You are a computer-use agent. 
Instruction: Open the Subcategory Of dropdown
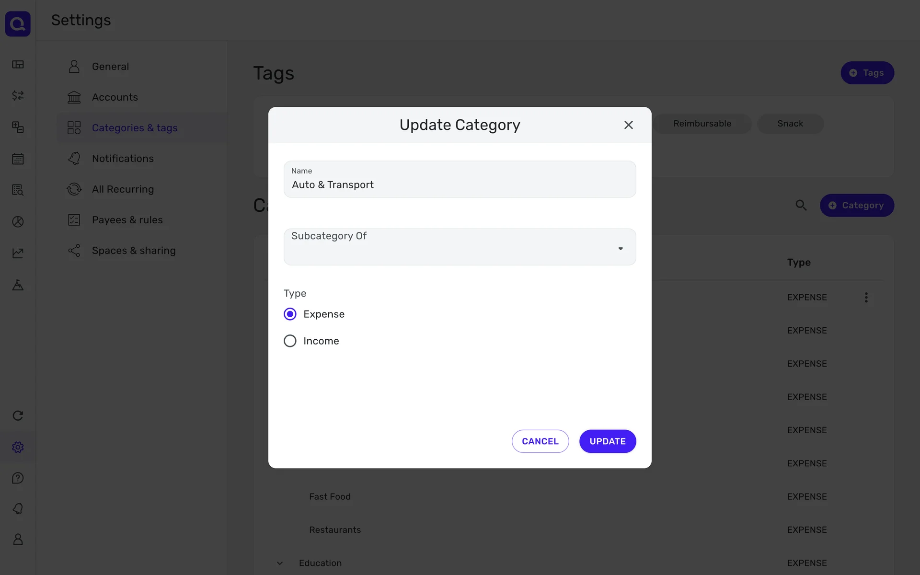coord(460,247)
